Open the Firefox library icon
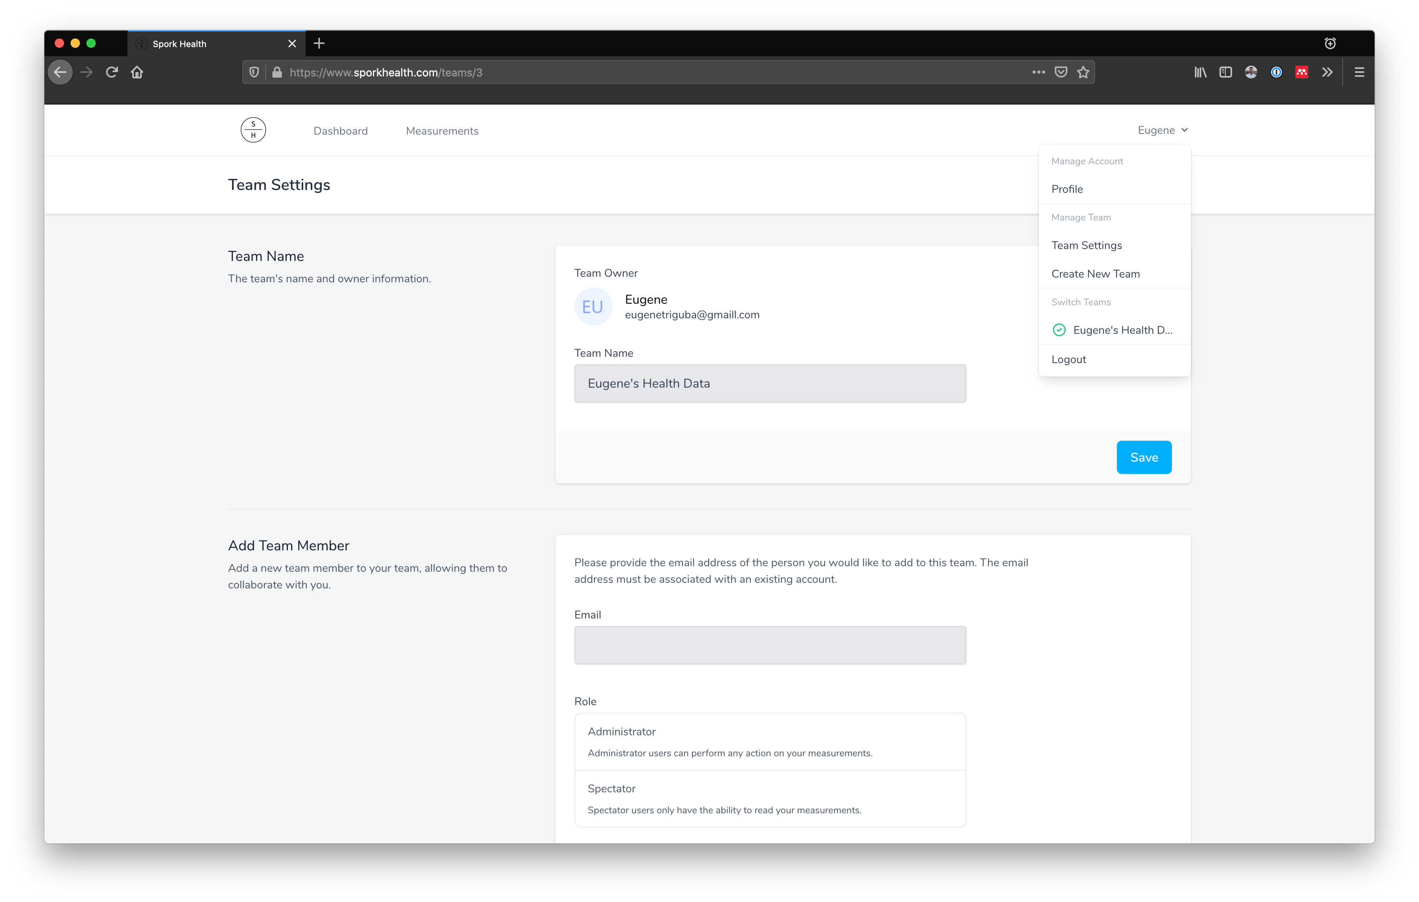 1200,72
